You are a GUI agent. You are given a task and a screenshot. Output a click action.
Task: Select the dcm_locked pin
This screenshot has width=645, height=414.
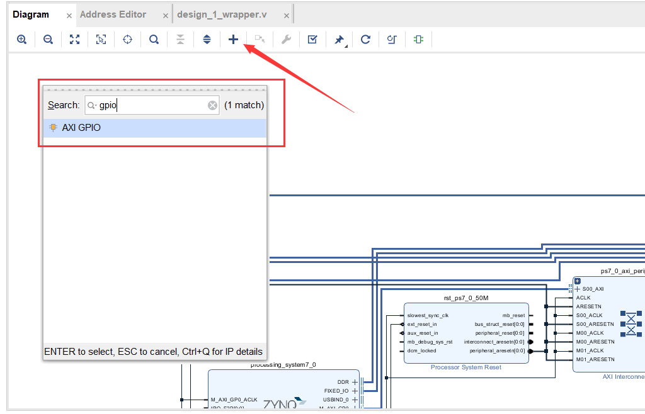coord(421,350)
